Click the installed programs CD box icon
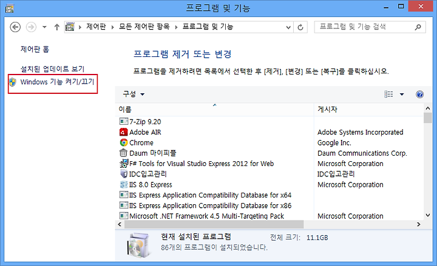The image size is (437, 266). coord(138,245)
